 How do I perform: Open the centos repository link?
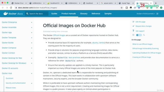pos(102,43)
